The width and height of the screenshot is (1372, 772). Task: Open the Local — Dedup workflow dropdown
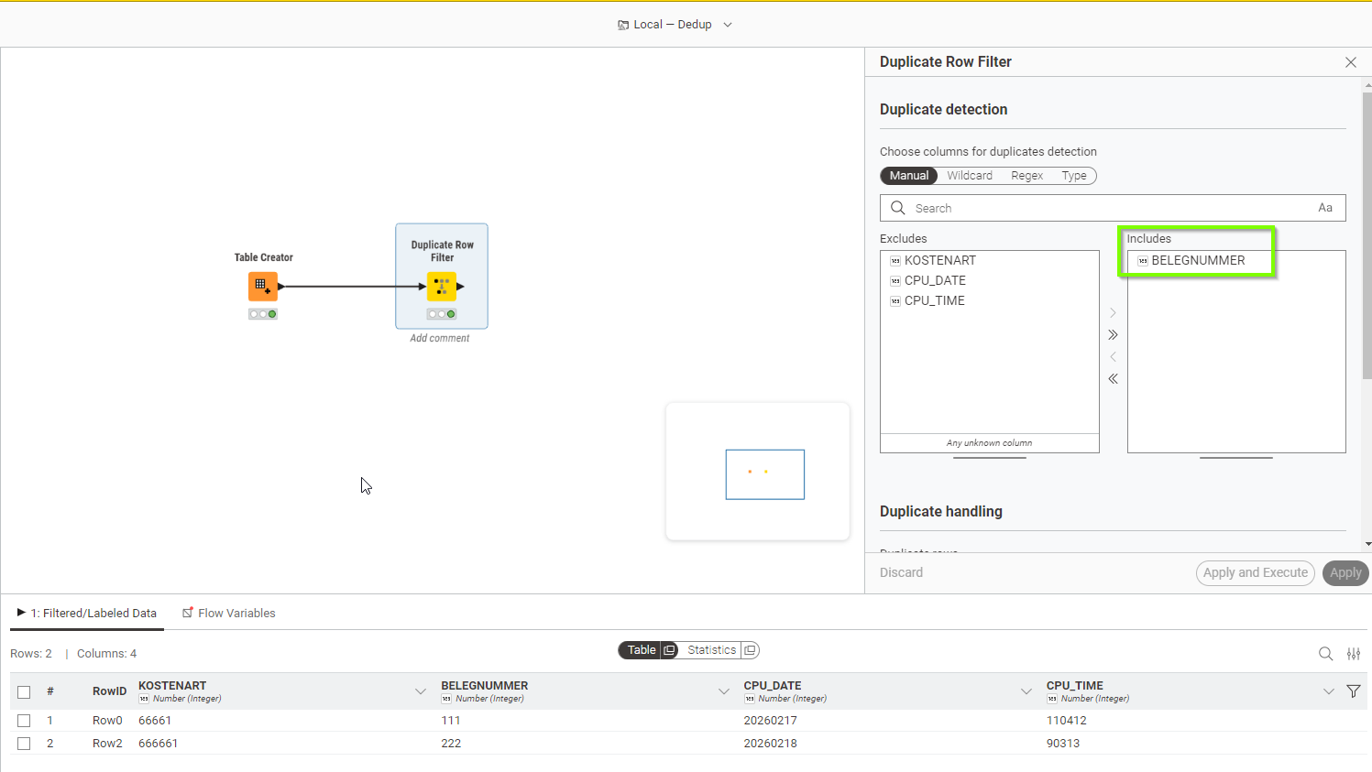coord(728,25)
